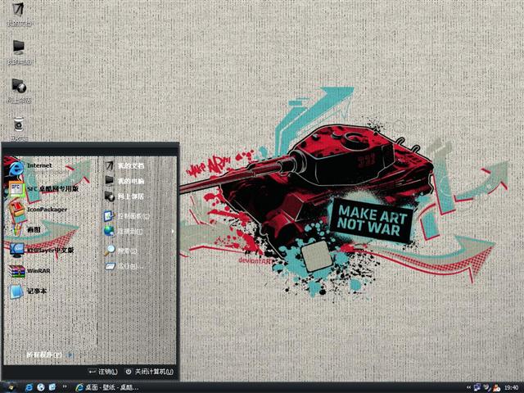Screen dimensions: 524x393
Task: Open 画图 (Paint) from Start menu
Action: pos(24,229)
